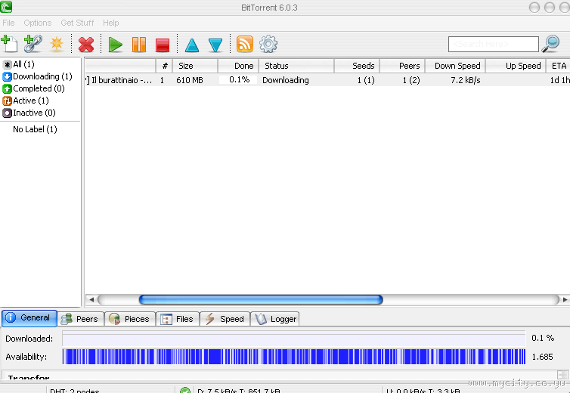The image size is (570, 393).
Task: Select the All (1) category
Action: [x=19, y=64]
